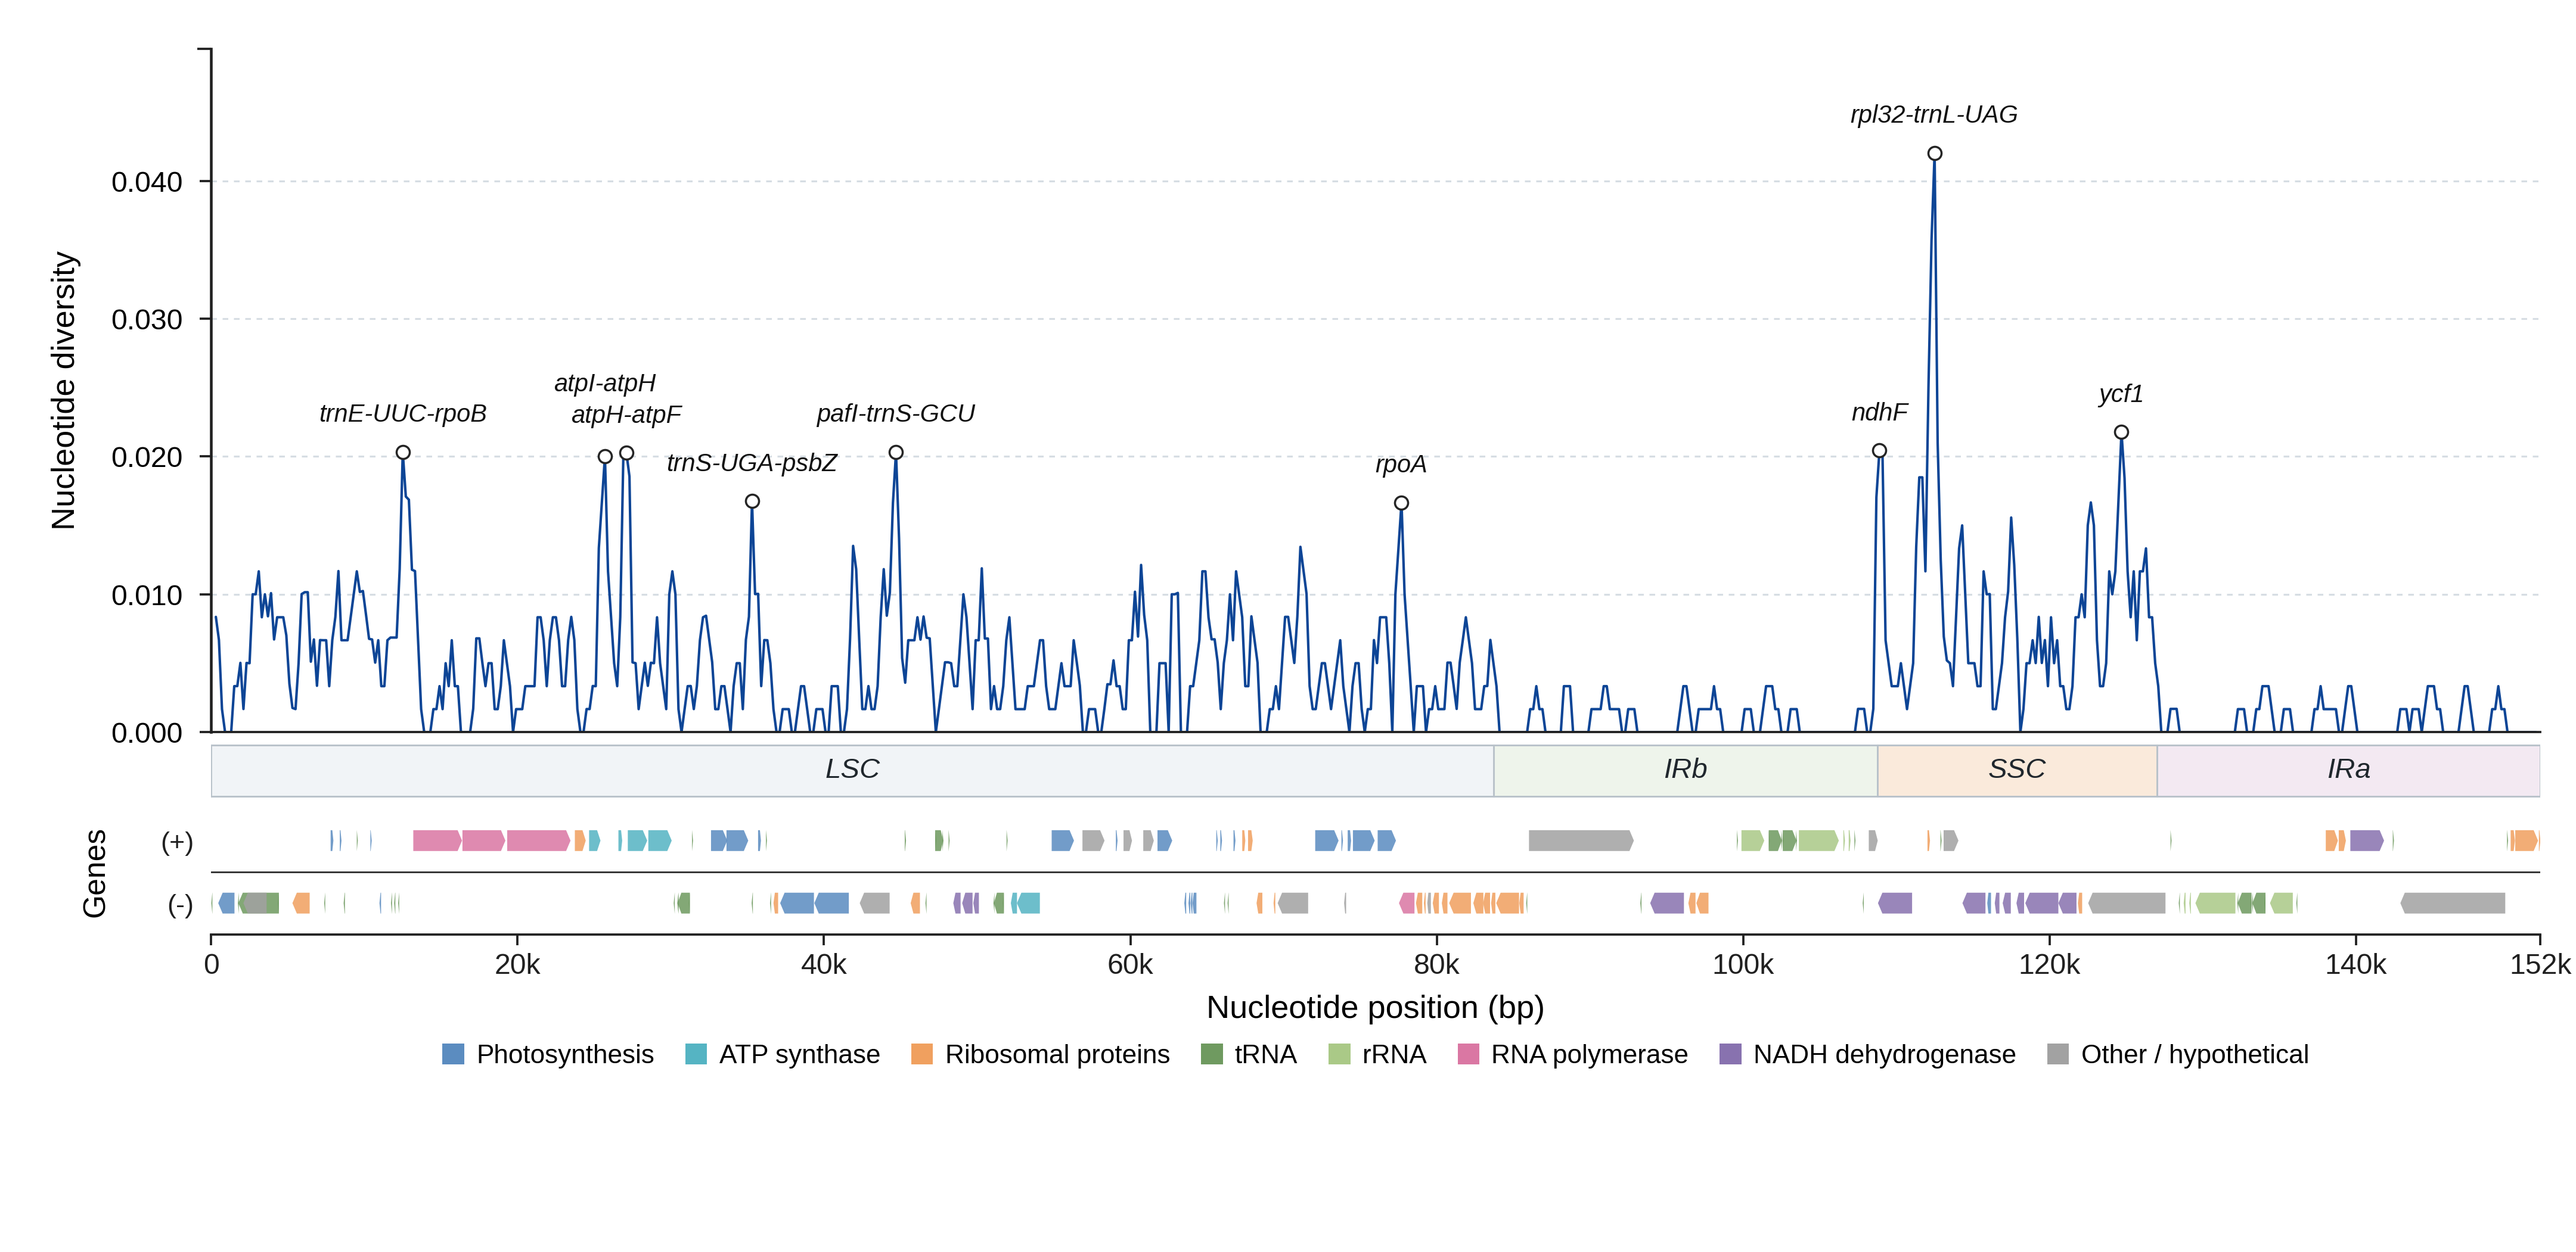Click the tRNA legend color swatch

(1211, 1054)
